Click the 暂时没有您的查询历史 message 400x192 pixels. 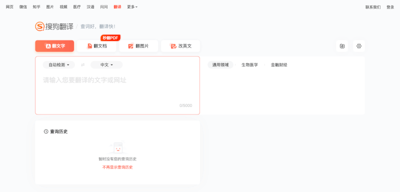click(x=117, y=159)
